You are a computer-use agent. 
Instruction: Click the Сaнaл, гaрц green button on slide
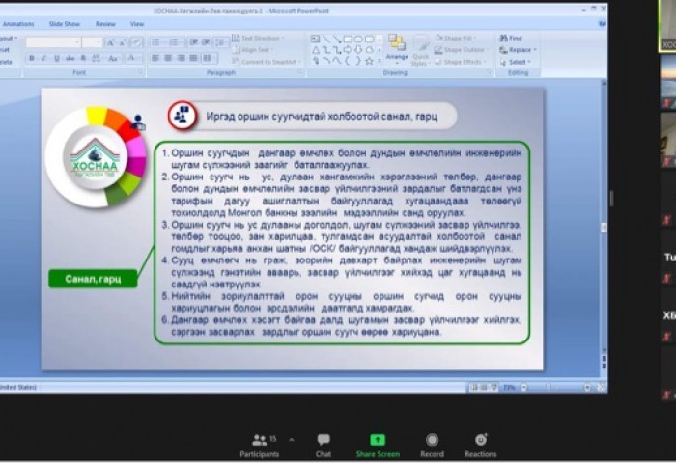click(x=93, y=279)
